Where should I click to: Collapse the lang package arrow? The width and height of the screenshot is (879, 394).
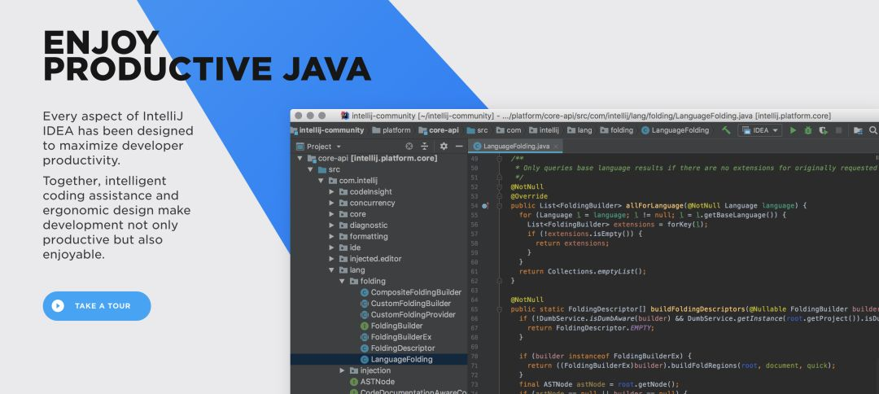pos(332,270)
